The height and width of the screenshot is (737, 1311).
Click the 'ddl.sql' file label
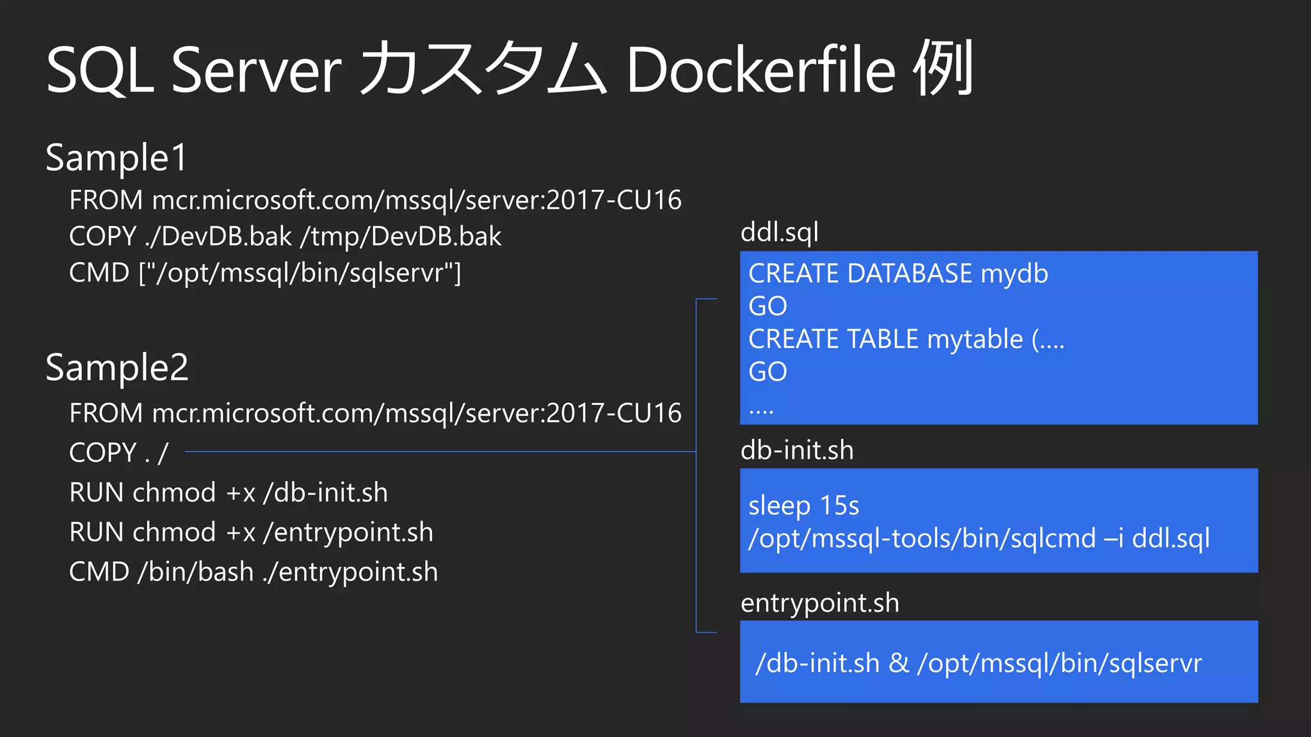click(779, 233)
